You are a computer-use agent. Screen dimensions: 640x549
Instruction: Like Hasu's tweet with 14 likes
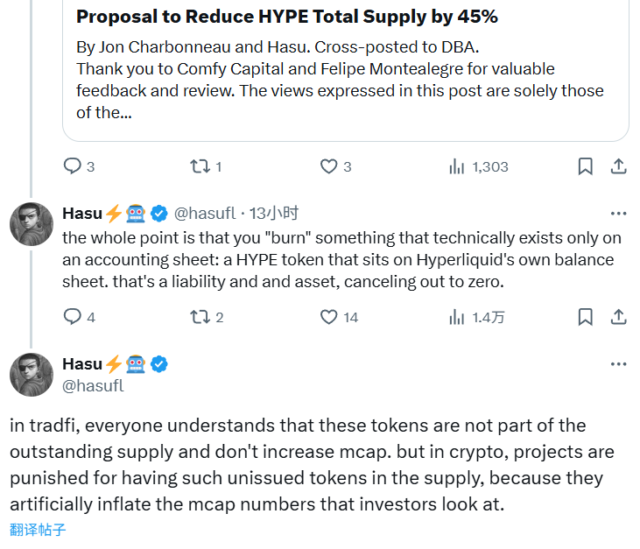pos(328,317)
